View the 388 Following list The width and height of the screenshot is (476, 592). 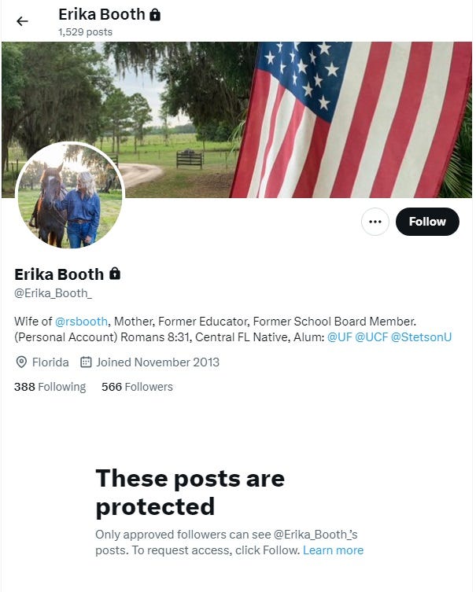click(50, 387)
